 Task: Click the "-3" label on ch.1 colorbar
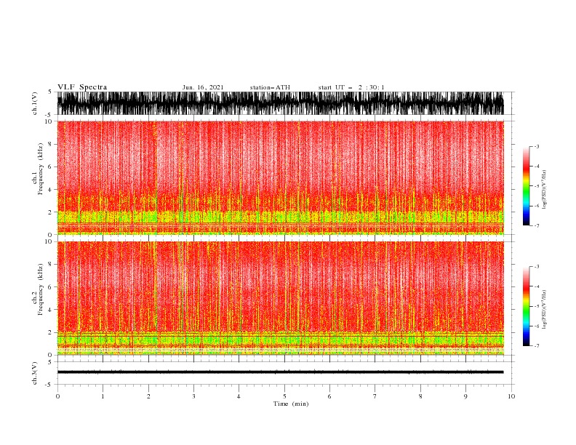pyautogui.click(x=536, y=146)
